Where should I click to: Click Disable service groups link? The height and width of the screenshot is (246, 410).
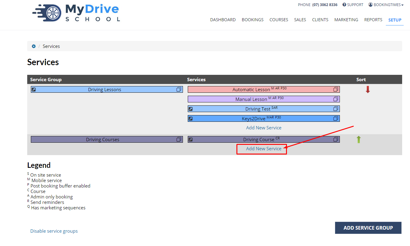[54, 231]
